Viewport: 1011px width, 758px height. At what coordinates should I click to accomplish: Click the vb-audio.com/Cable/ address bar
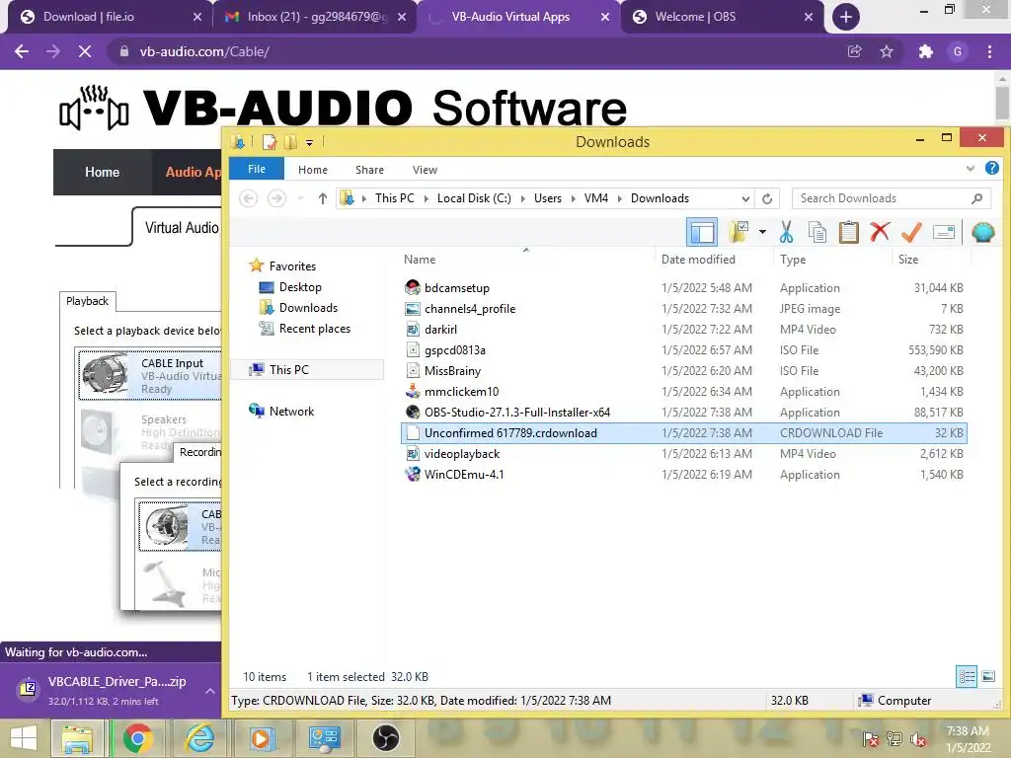click(477, 51)
